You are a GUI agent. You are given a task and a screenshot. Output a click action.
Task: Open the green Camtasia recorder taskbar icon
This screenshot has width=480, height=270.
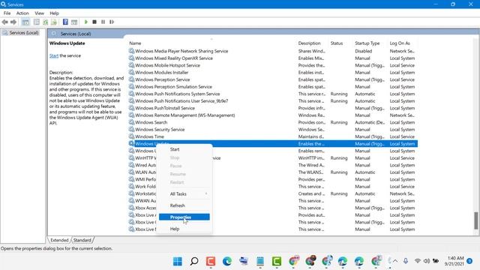277,261
